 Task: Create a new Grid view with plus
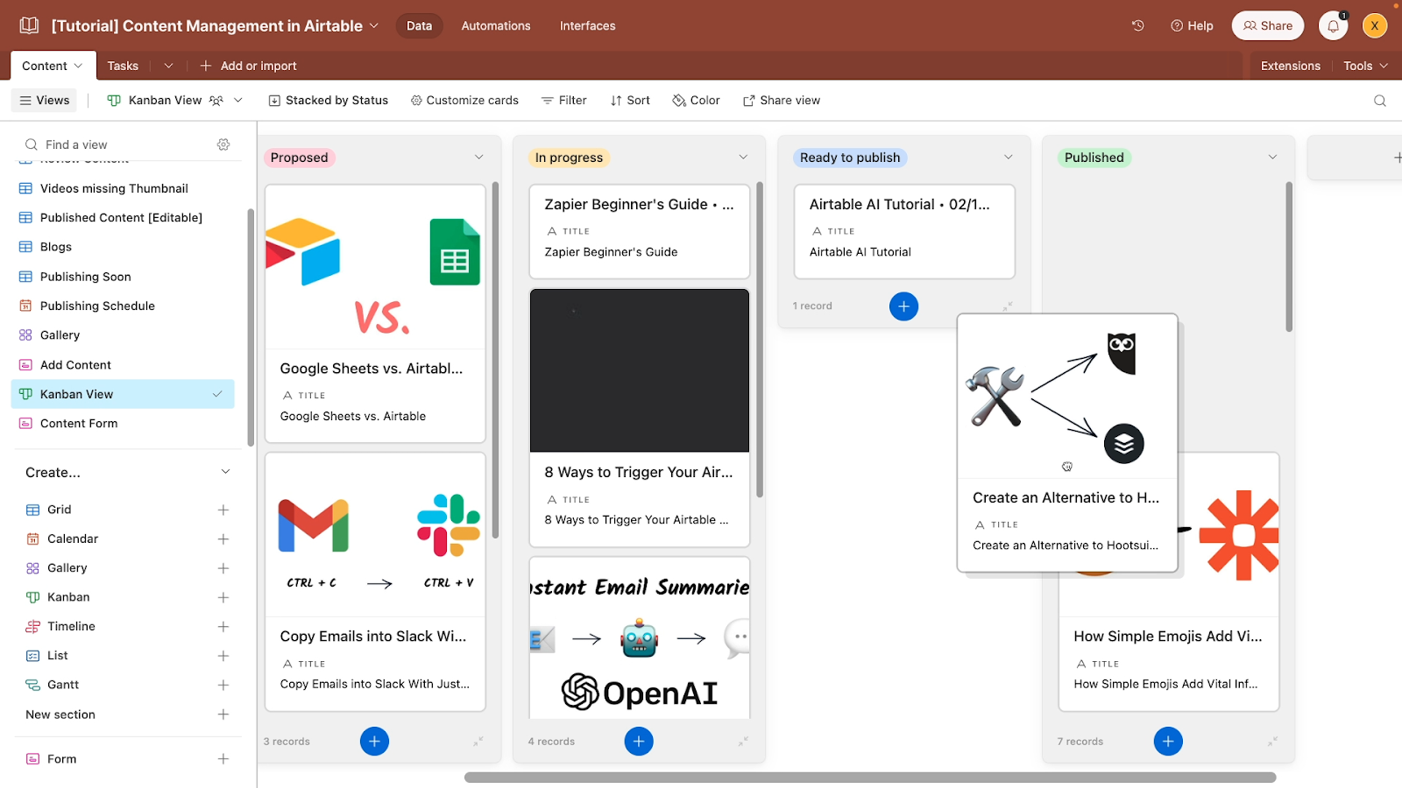pos(223,510)
